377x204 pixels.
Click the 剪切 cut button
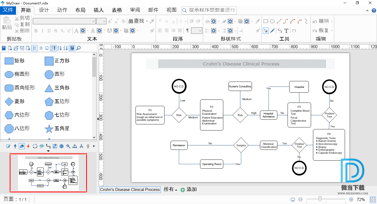(22, 18)
